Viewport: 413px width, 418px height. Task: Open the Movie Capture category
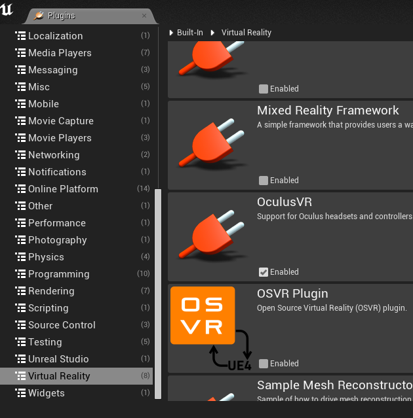click(x=77, y=121)
